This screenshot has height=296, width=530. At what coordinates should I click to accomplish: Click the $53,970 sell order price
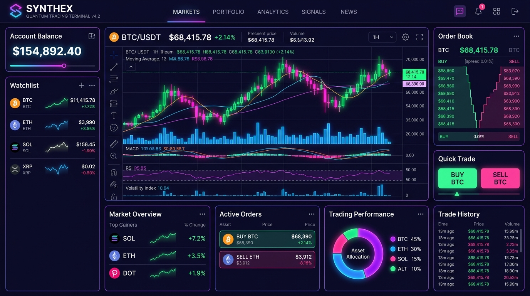pyautogui.click(x=512, y=71)
